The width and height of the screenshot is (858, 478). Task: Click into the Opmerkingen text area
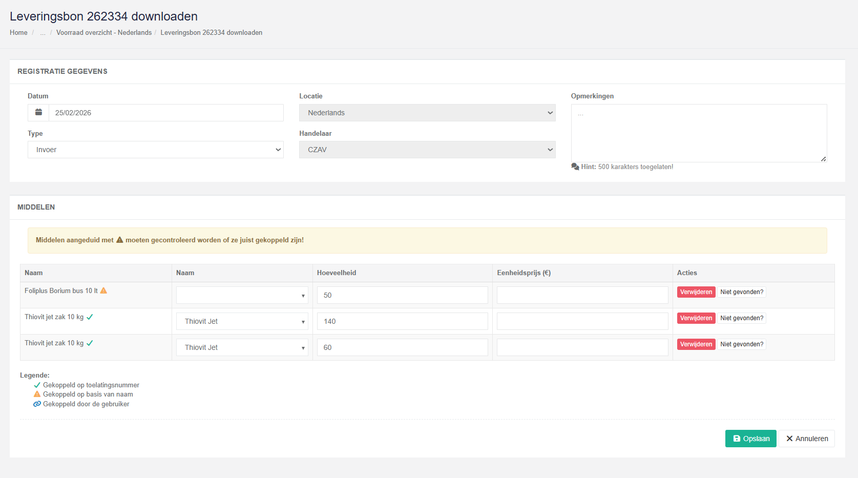699,133
